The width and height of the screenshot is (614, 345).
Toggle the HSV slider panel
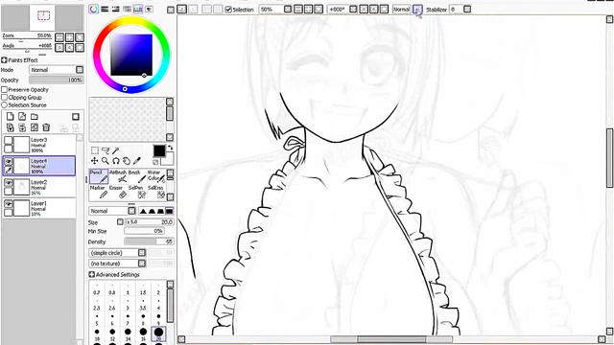pyautogui.click(x=116, y=9)
